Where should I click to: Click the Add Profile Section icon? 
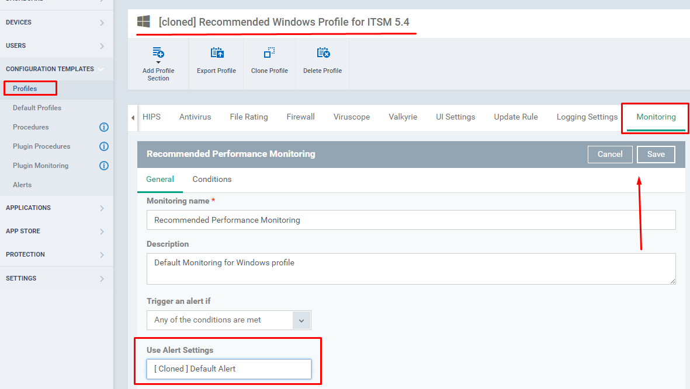click(x=158, y=53)
